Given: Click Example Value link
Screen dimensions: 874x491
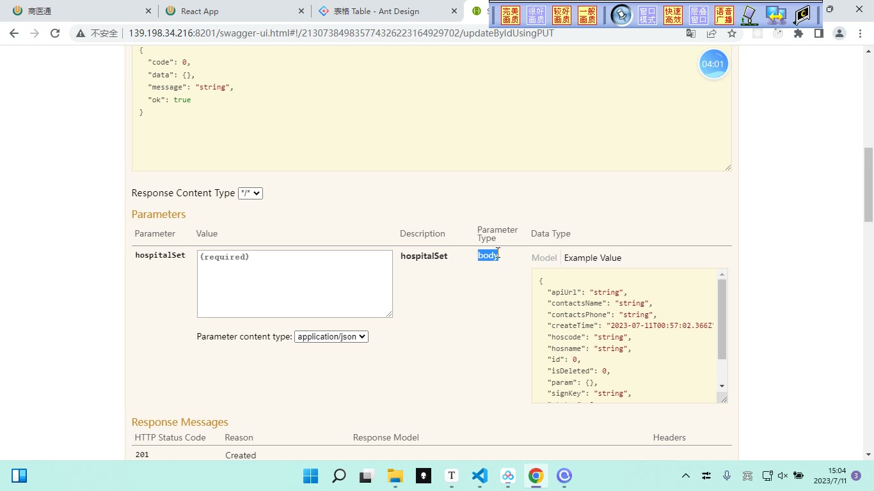Looking at the screenshot, I should click(592, 258).
